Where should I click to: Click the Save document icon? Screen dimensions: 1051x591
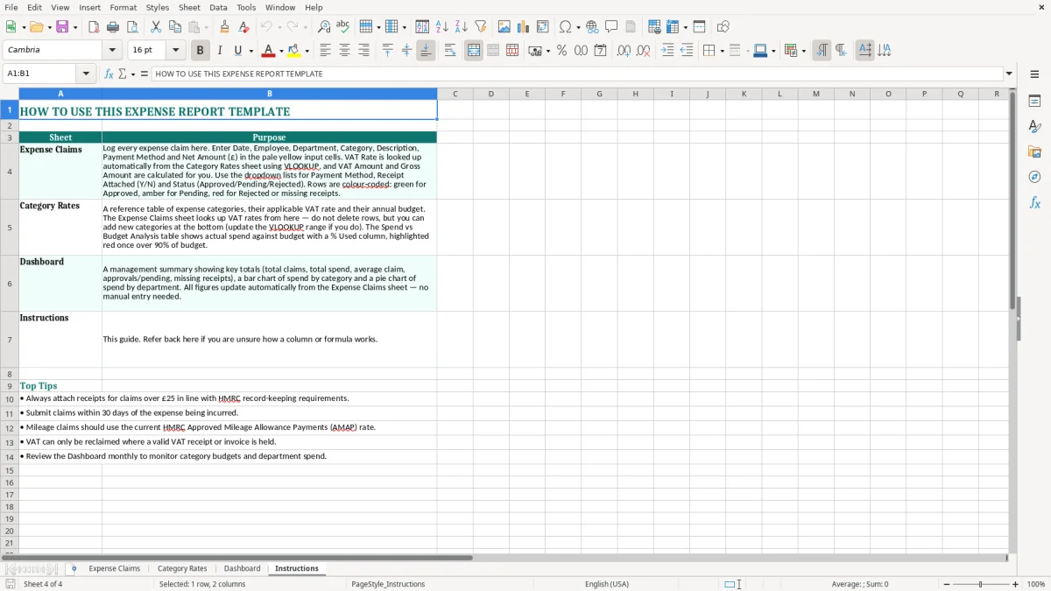62,27
